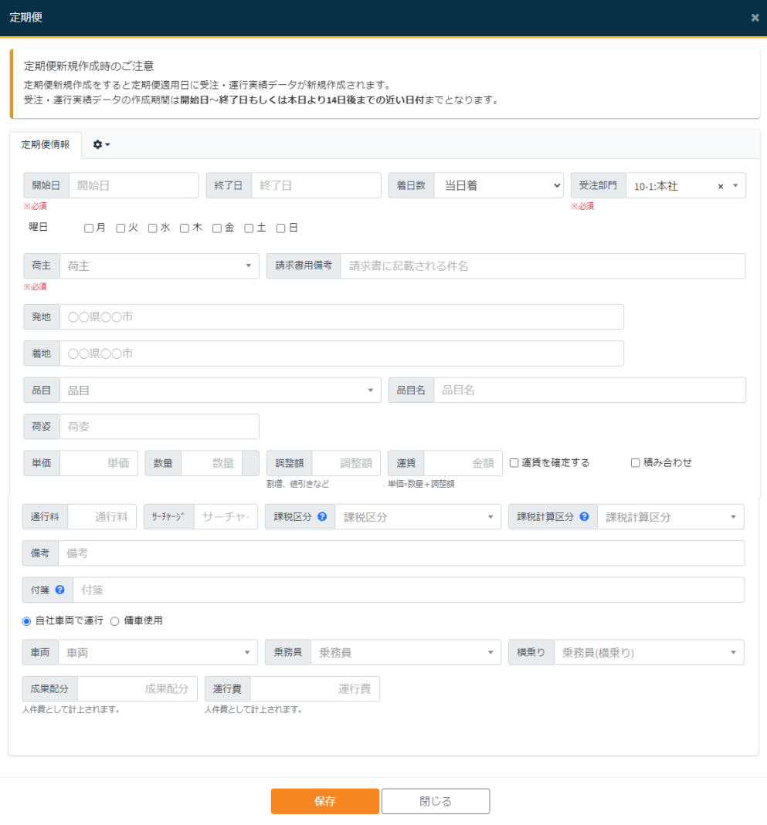Click the orange 保存 button
Screen dimensions: 767x825
(324, 801)
